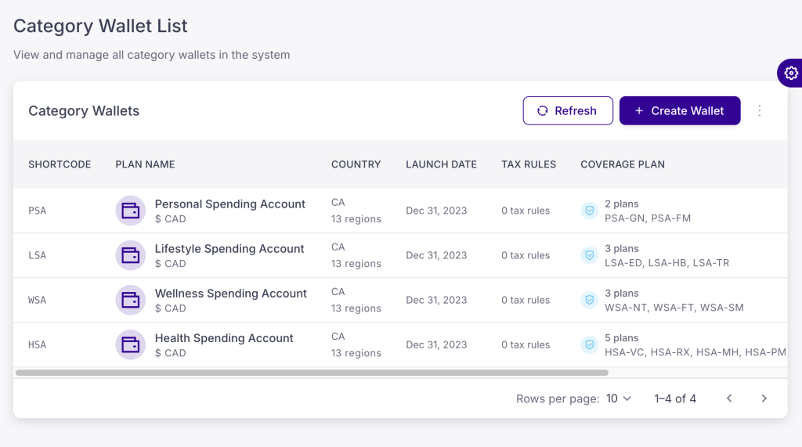Open the three-dot more options menu
This screenshot has width=802, height=447.
tap(759, 111)
